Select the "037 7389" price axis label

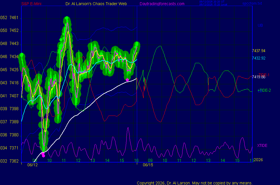9,122
